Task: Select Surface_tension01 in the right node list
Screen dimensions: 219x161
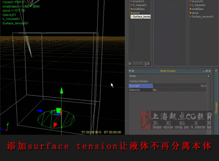Action: click(x=202, y=17)
